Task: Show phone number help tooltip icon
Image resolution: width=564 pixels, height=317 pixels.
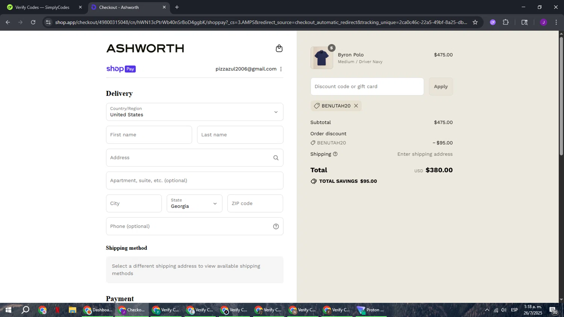Action: [276, 226]
